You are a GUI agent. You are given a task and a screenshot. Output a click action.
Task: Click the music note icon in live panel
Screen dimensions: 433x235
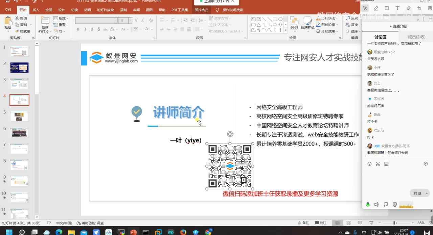(x=386, y=205)
